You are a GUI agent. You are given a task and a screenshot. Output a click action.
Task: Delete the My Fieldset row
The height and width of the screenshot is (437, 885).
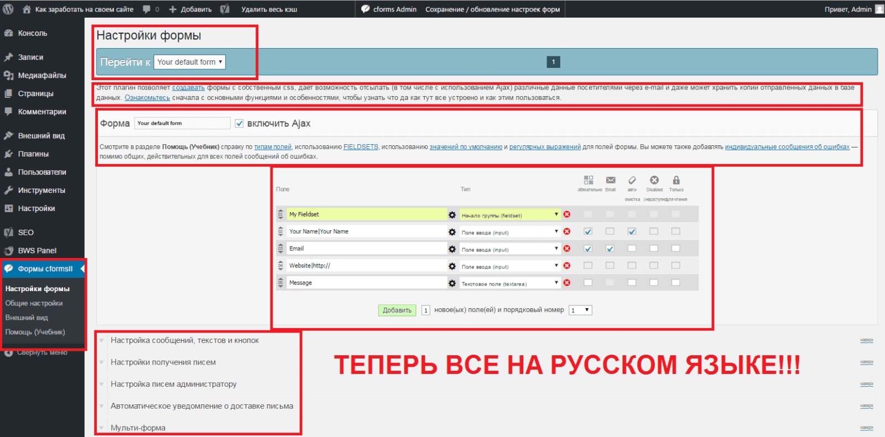(x=567, y=214)
